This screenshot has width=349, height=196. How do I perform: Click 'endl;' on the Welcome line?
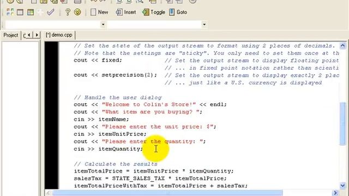[218, 105]
